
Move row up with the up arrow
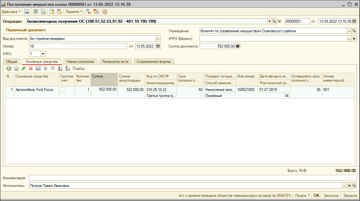[x=46, y=69]
